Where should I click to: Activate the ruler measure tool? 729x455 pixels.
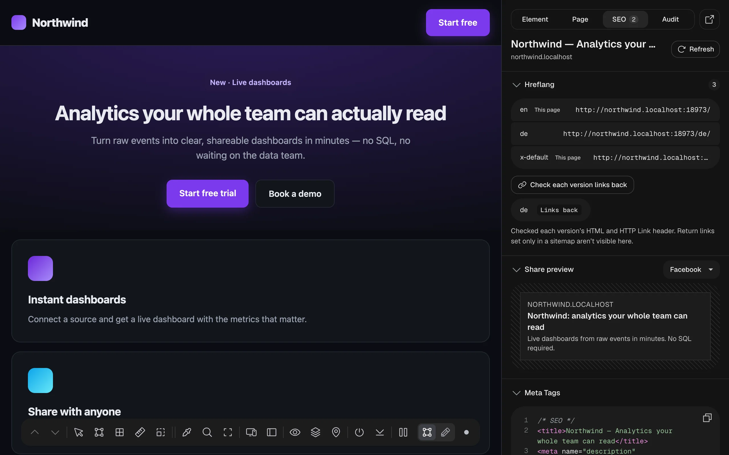pos(140,433)
